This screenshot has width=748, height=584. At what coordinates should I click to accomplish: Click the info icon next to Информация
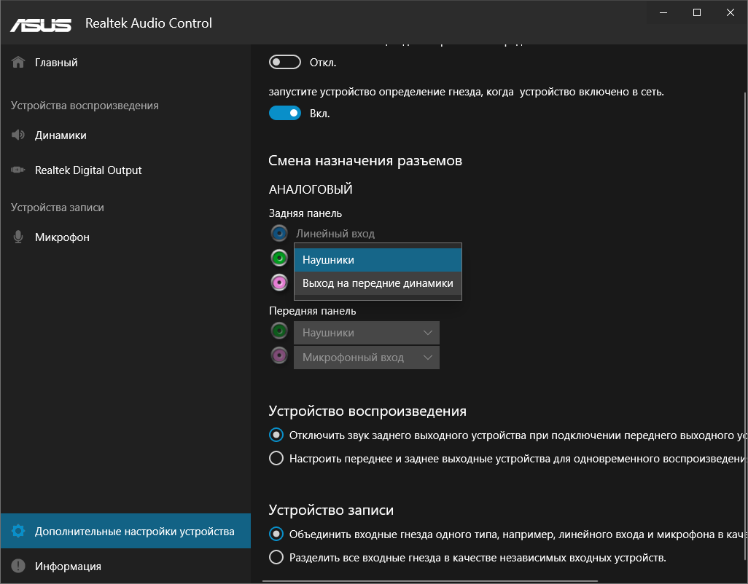click(x=19, y=567)
